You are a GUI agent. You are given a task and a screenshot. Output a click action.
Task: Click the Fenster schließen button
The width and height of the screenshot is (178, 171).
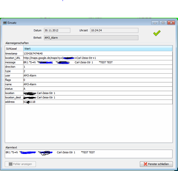[x=156, y=164]
